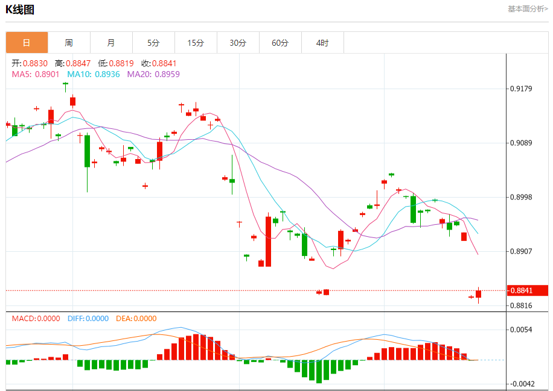The width and height of the screenshot is (553, 391).
Task: Click the 0.8907 price axis label
Action: click(521, 251)
